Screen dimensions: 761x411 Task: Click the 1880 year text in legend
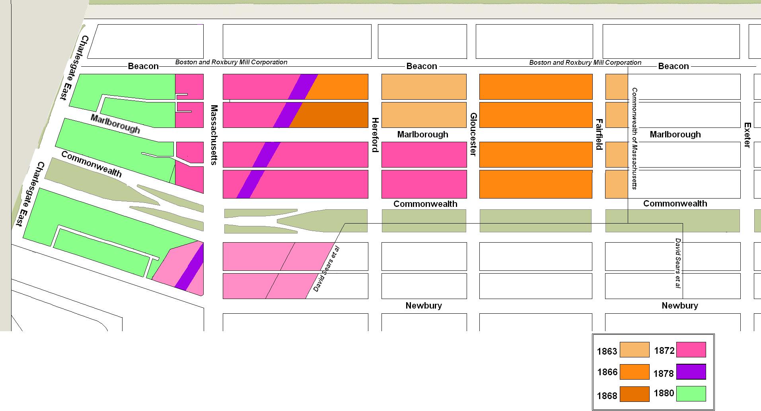coord(664,393)
